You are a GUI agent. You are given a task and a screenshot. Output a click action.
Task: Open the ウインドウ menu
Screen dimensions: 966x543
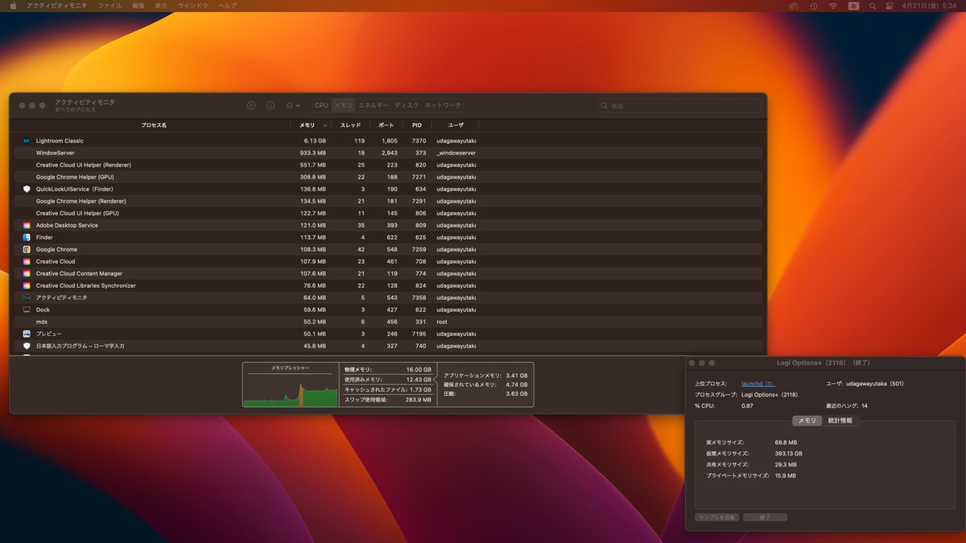click(x=193, y=6)
